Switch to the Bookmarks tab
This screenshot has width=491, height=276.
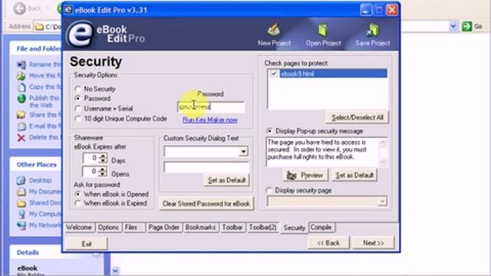pyautogui.click(x=200, y=228)
